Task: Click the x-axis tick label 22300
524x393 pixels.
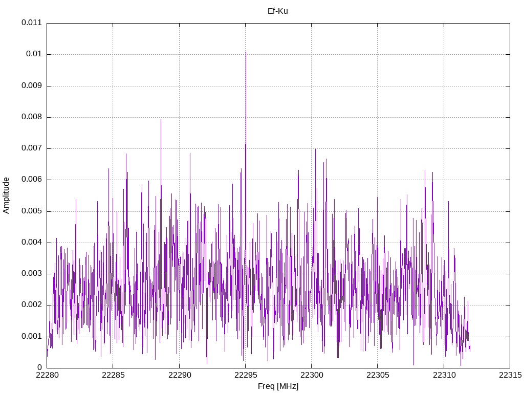Action: point(312,375)
